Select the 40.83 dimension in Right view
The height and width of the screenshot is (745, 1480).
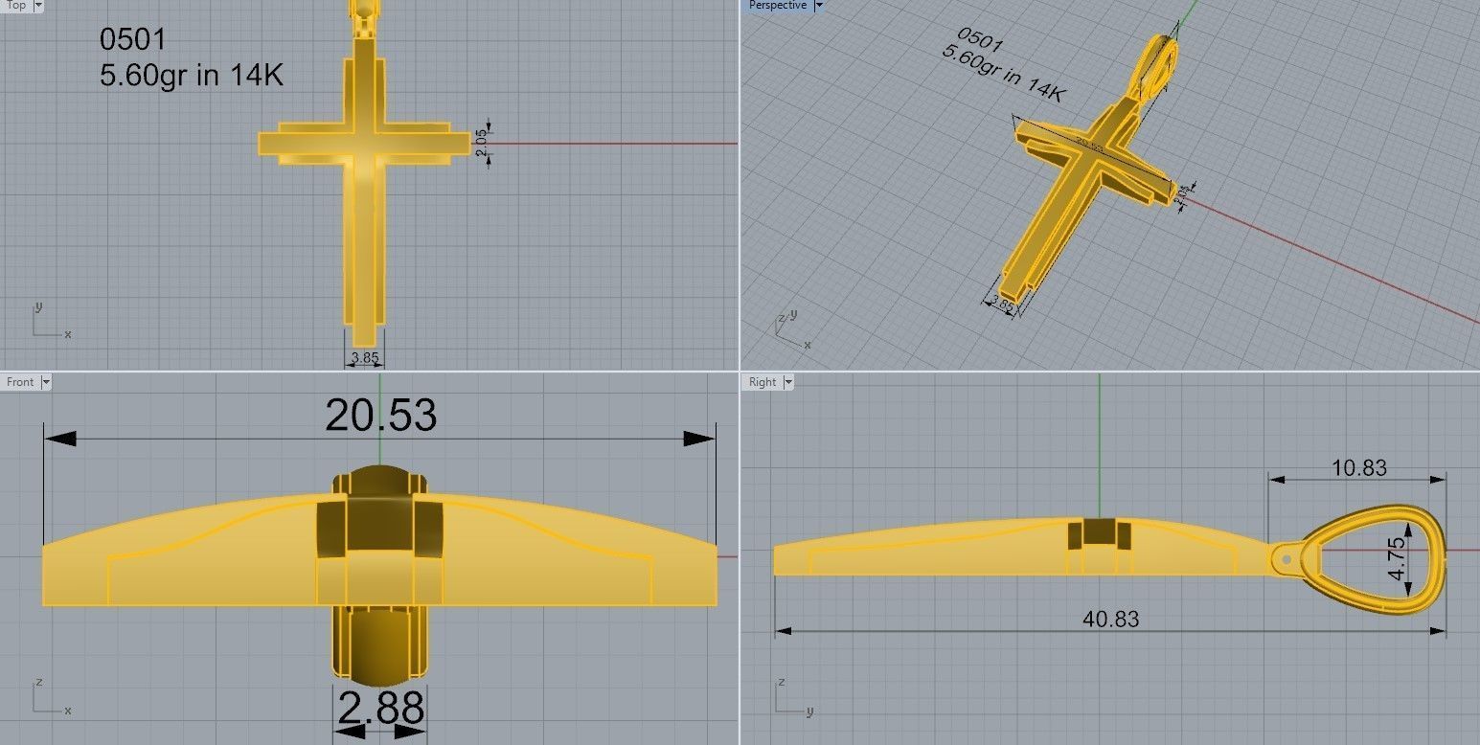click(x=1111, y=620)
